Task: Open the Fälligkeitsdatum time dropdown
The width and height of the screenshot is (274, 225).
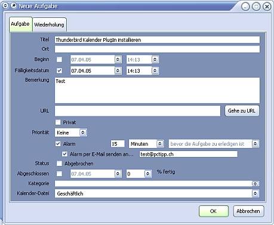Action: pyautogui.click(x=155, y=70)
